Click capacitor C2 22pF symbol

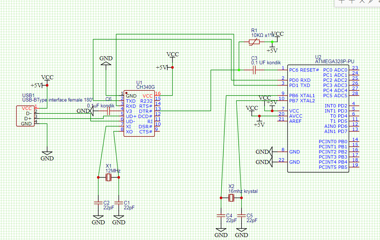(98, 202)
